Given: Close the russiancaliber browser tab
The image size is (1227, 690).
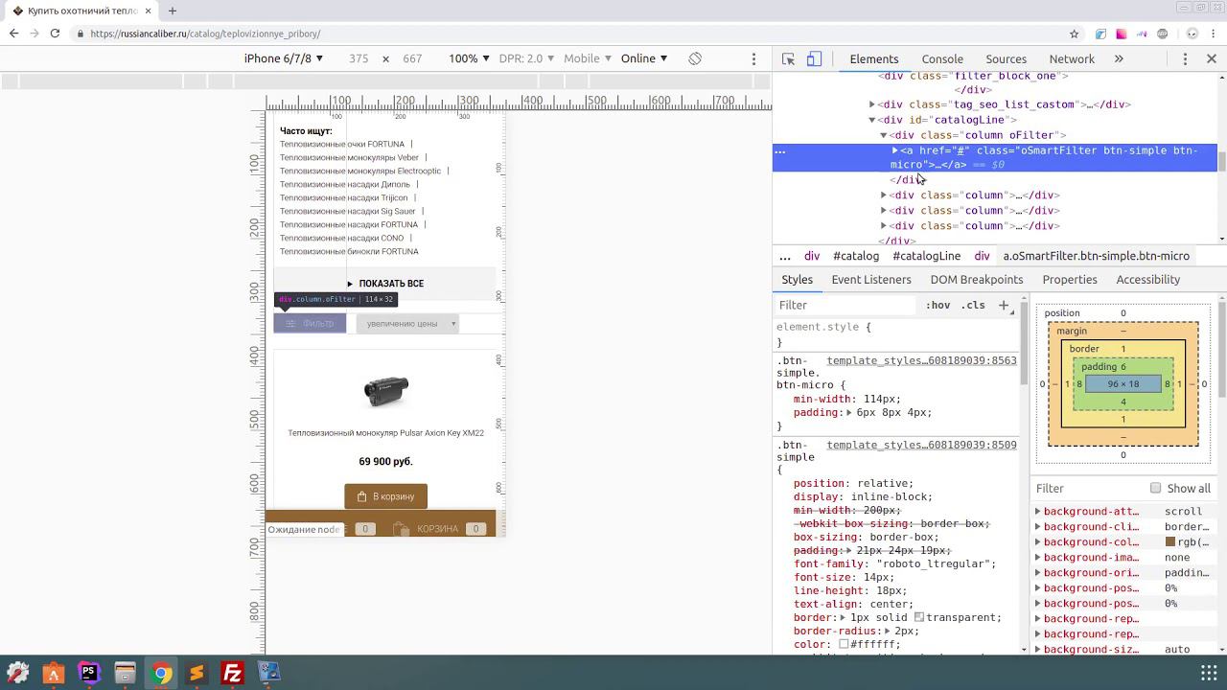Looking at the screenshot, I should tap(148, 11).
